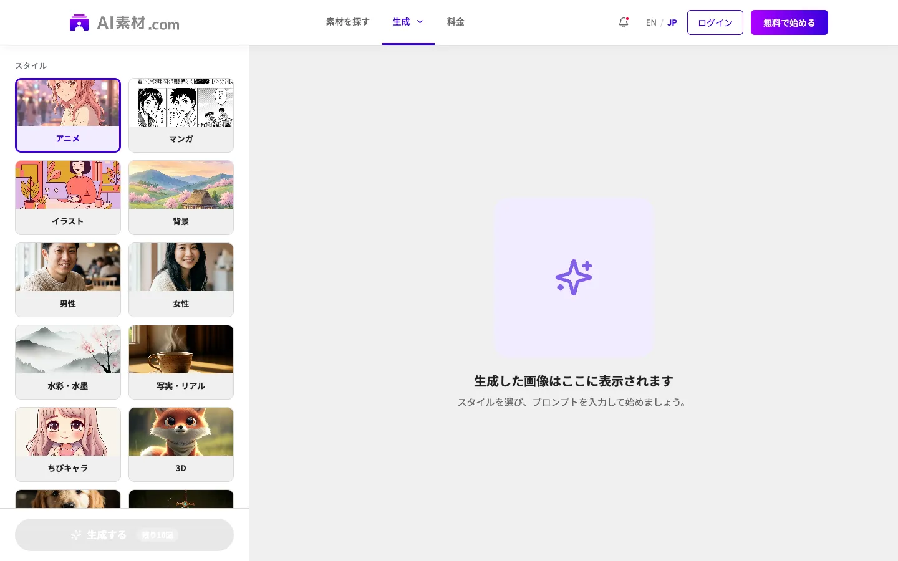
Task: Click the ログイン button
Action: point(715,22)
